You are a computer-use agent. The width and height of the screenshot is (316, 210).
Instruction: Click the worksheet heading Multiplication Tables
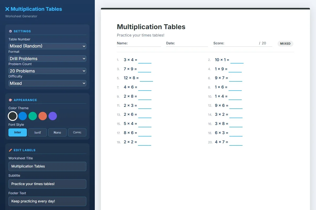tap(151, 27)
